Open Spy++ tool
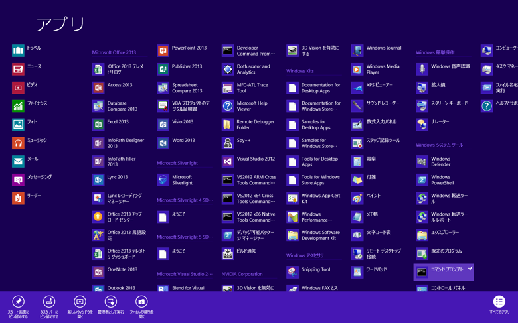518x323 pixels. point(236,143)
